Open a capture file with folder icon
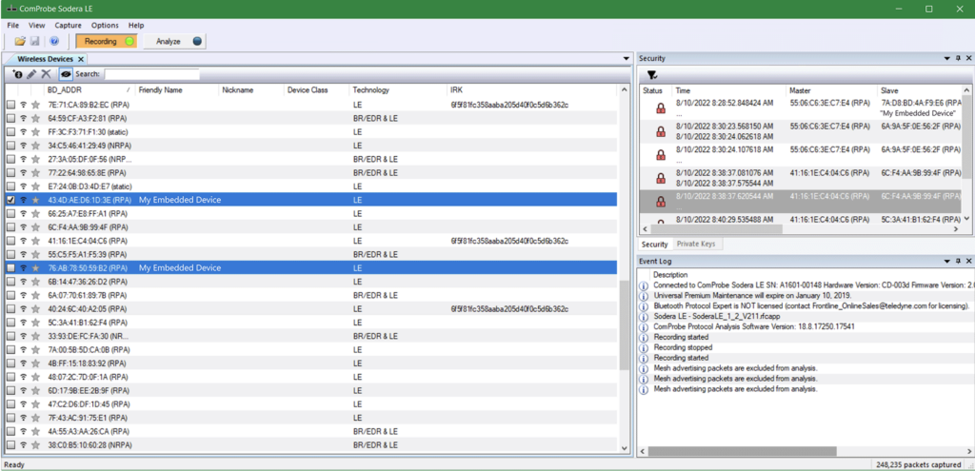Image resolution: width=975 pixels, height=471 pixels. pos(20,42)
